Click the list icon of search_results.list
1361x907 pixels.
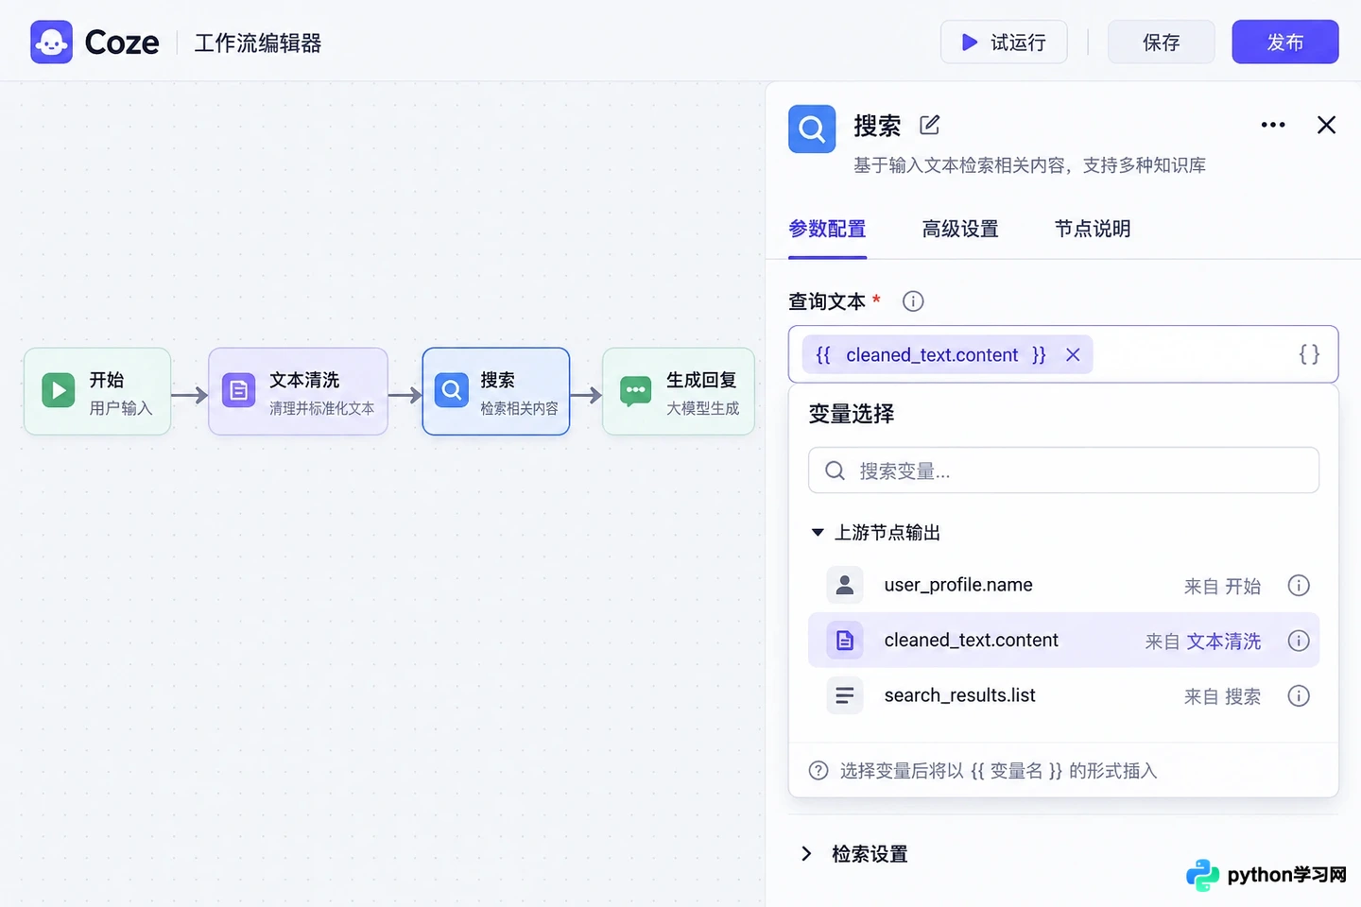845,696
